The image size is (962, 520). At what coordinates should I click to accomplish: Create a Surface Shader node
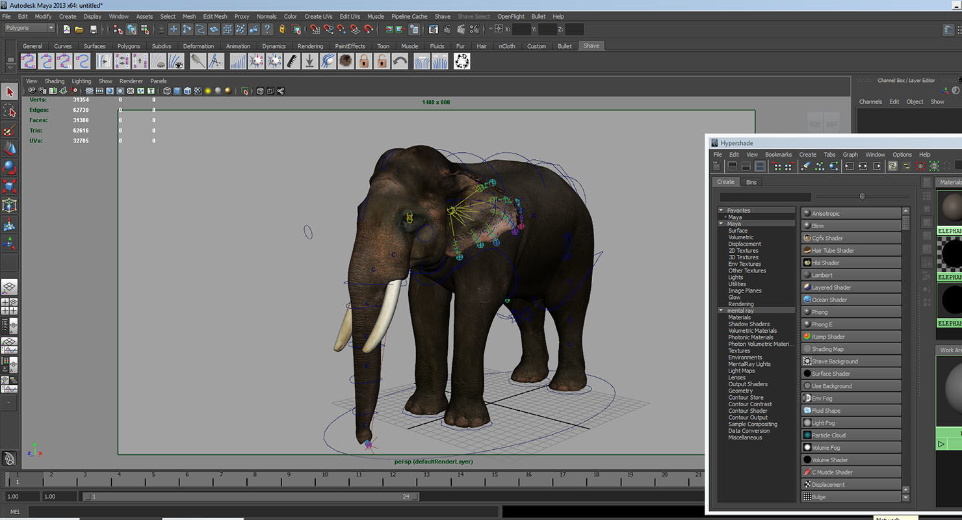(x=851, y=374)
